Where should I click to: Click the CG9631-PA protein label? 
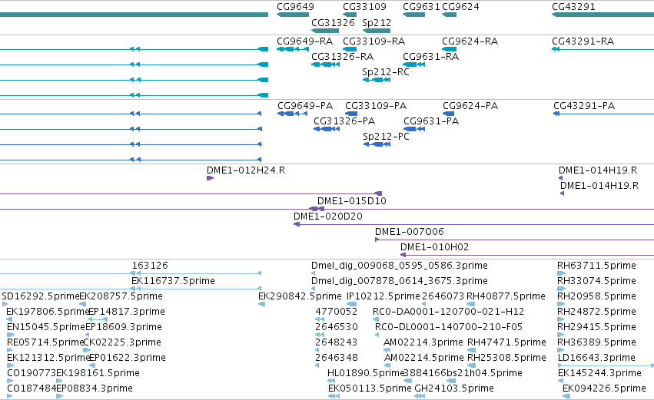click(x=431, y=121)
